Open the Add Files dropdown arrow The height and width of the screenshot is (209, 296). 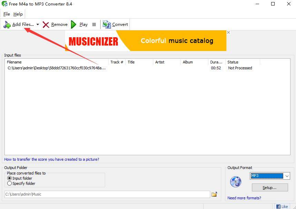[38, 24]
